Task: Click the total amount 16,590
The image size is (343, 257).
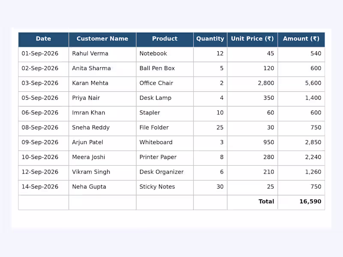Action: [x=301, y=203]
